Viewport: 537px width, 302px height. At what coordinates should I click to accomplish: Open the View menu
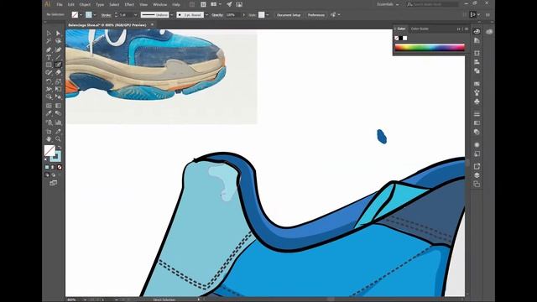tap(143, 5)
